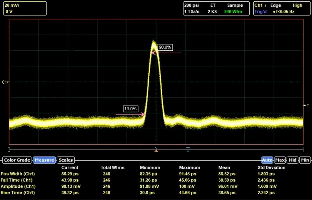Click the 90.0% reference level label
Screen dimensions: 312x200
point(165,47)
